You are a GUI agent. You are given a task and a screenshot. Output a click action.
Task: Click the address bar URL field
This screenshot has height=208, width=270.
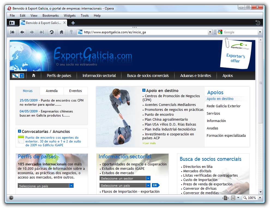(145, 32)
